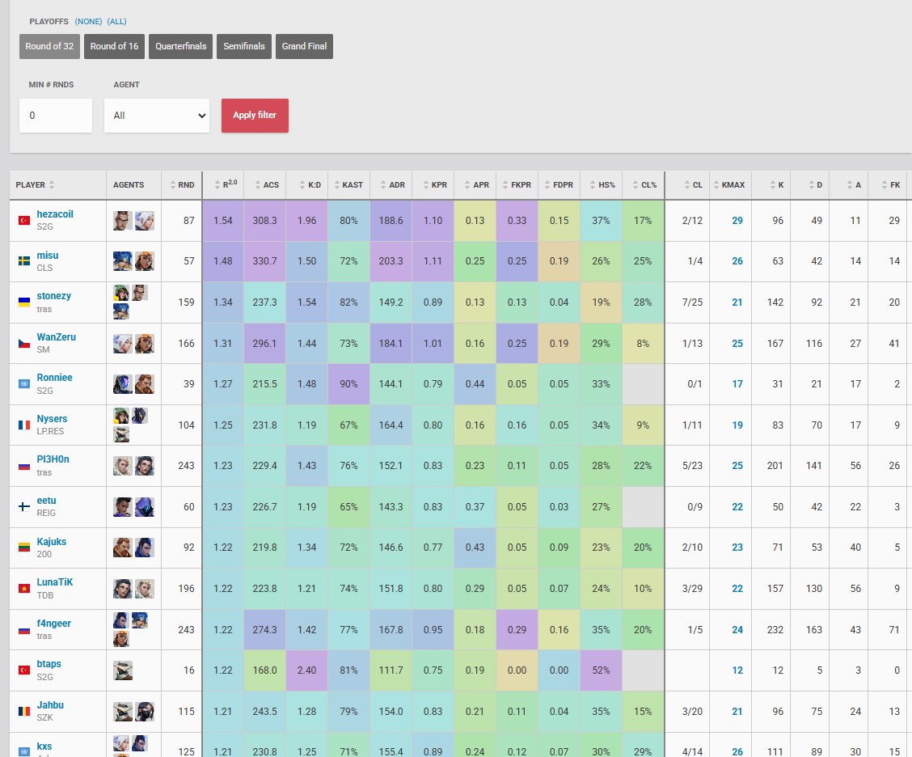The image size is (912, 757).
Task: Sort table by KAST column
Action: (x=348, y=185)
